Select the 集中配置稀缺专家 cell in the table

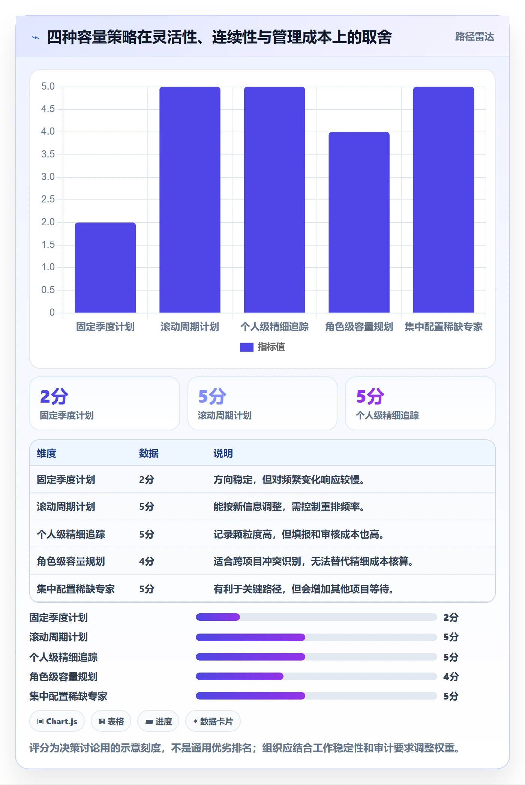(x=76, y=589)
